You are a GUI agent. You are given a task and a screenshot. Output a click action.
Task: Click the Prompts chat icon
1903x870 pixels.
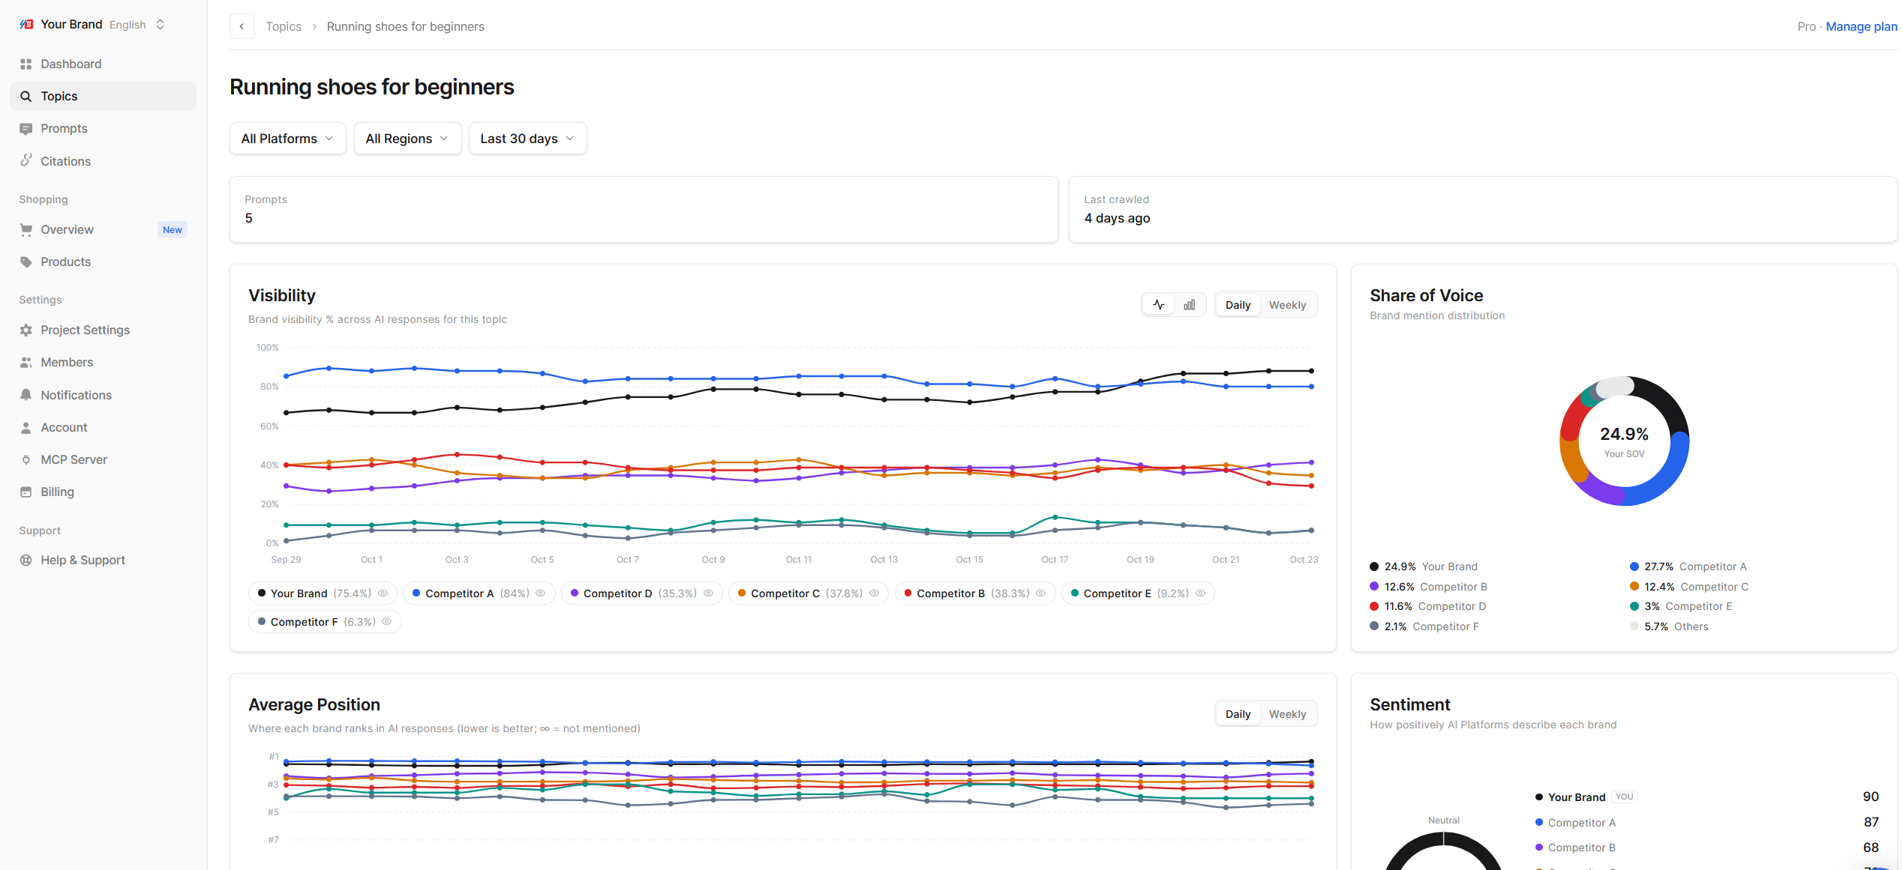click(x=26, y=128)
